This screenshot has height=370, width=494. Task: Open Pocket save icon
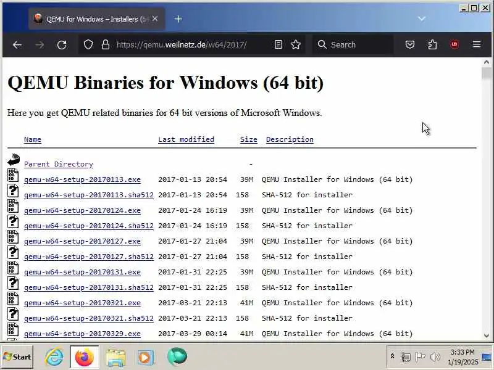click(x=410, y=44)
